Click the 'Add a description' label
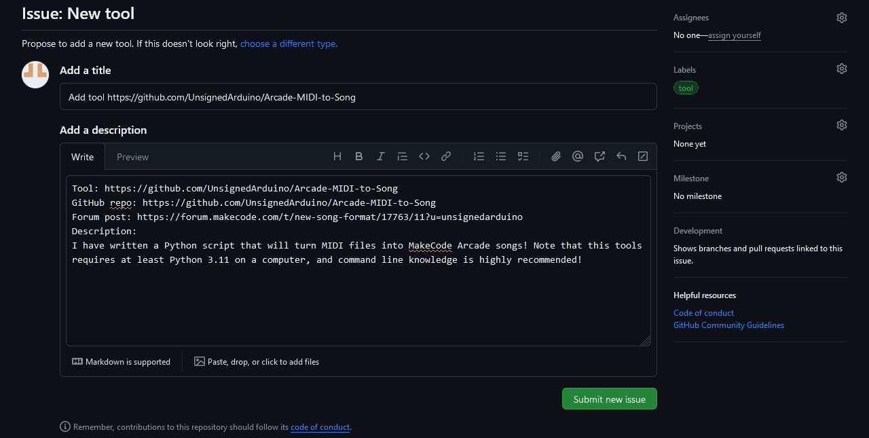 click(x=103, y=130)
